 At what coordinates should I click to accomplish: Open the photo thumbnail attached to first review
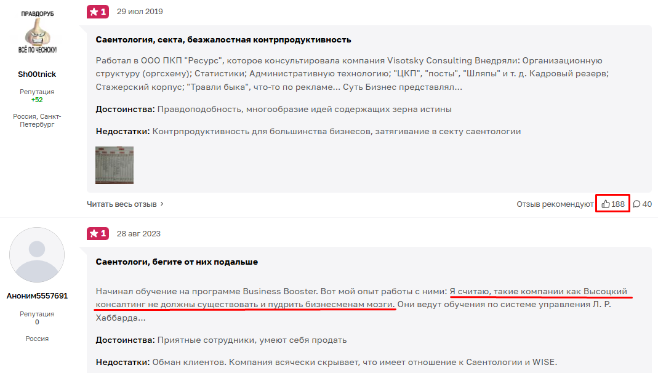(x=114, y=166)
